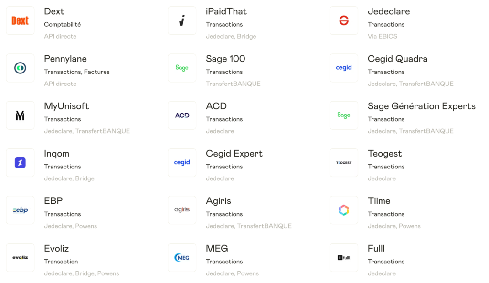Open the Cegid Expert heading link
This screenshot has height=283, width=489.
pyautogui.click(x=234, y=154)
